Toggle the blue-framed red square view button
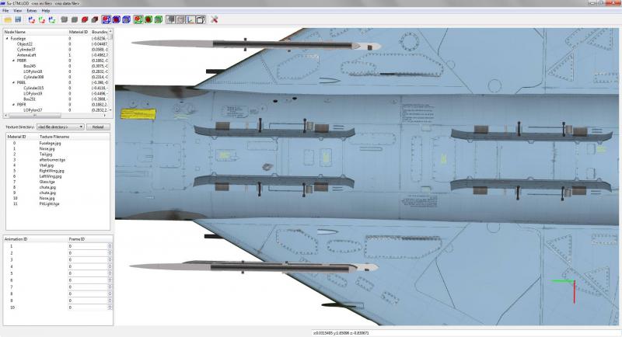 [107, 19]
